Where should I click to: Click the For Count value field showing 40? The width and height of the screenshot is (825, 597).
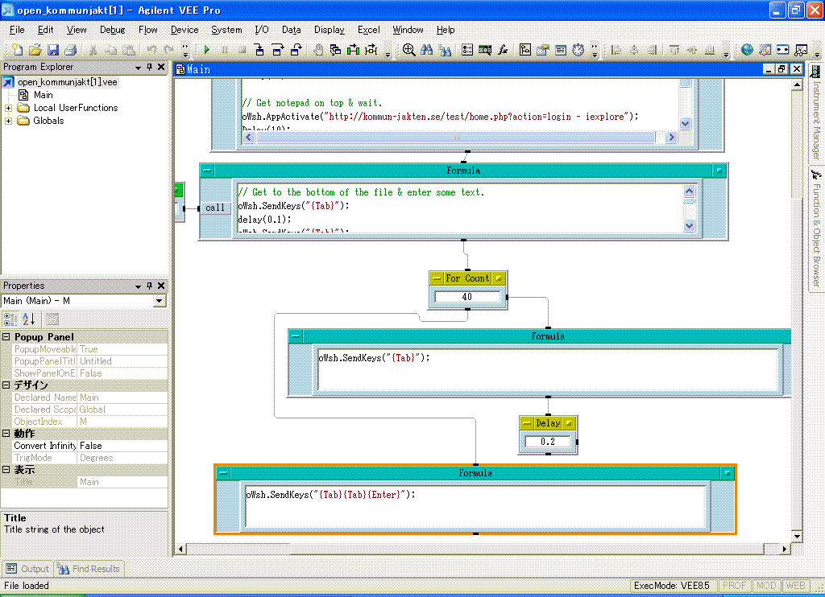tap(467, 297)
